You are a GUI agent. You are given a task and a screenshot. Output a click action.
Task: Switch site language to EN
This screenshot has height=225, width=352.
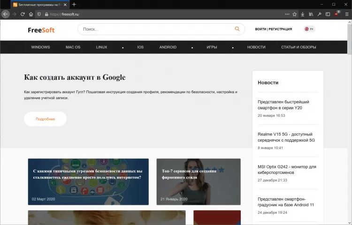click(309, 29)
